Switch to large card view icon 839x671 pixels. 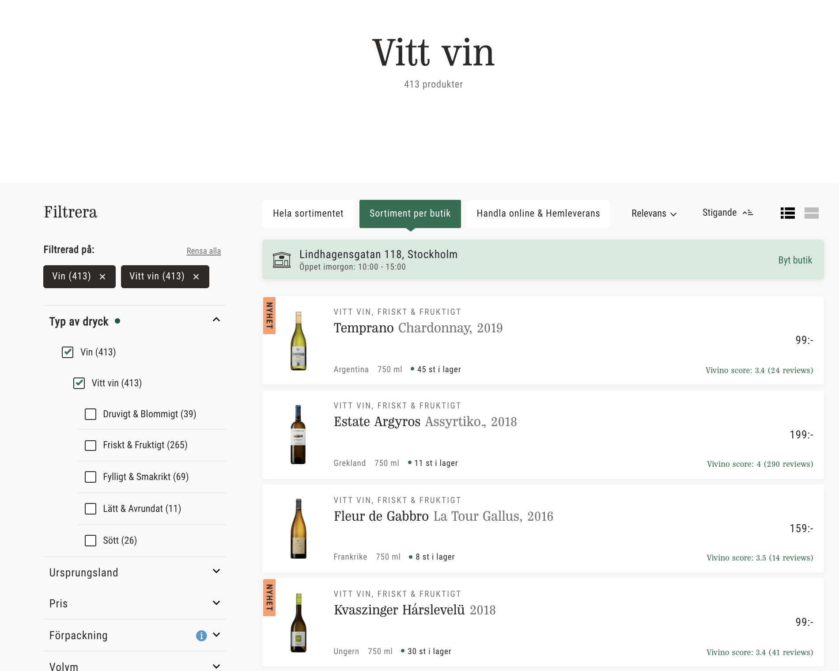[811, 213]
